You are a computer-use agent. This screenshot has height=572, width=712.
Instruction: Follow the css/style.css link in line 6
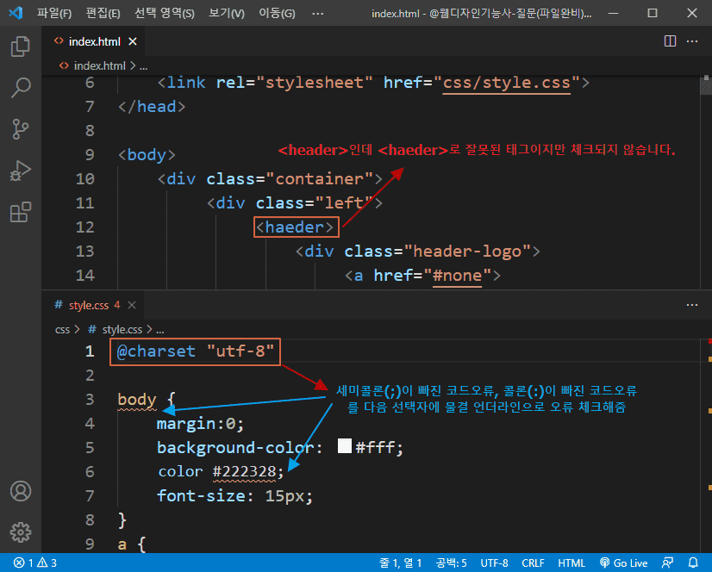pos(506,83)
